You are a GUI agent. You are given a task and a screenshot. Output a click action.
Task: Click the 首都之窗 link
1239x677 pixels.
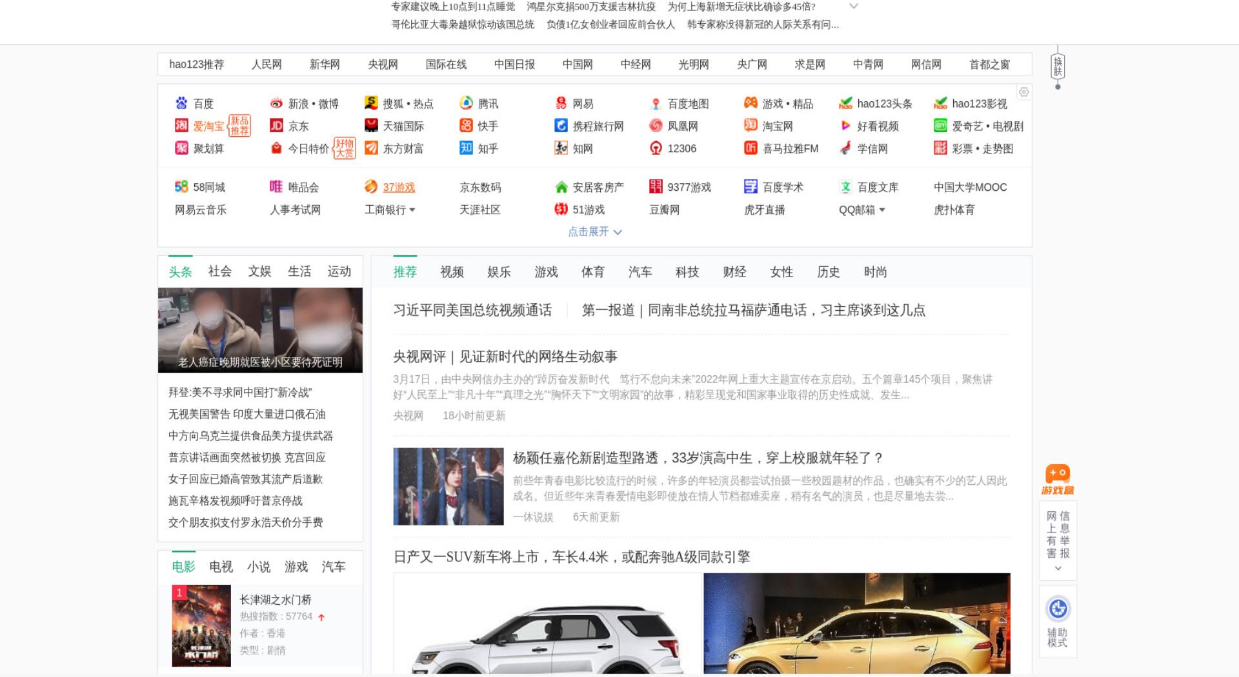(x=989, y=64)
